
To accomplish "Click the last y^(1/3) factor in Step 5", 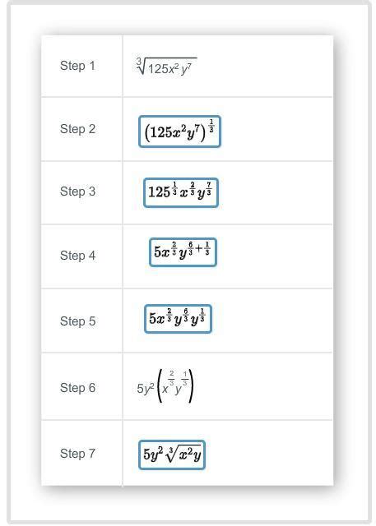I will pyautogui.click(x=198, y=317).
